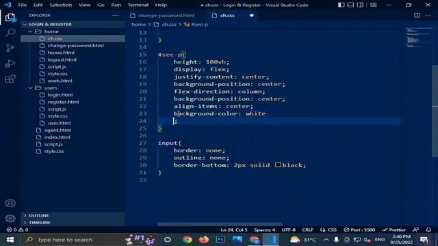Open login.html in users folder
Image resolution: width=438 pixels, height=246 pixels.
(x=73, y=95)
